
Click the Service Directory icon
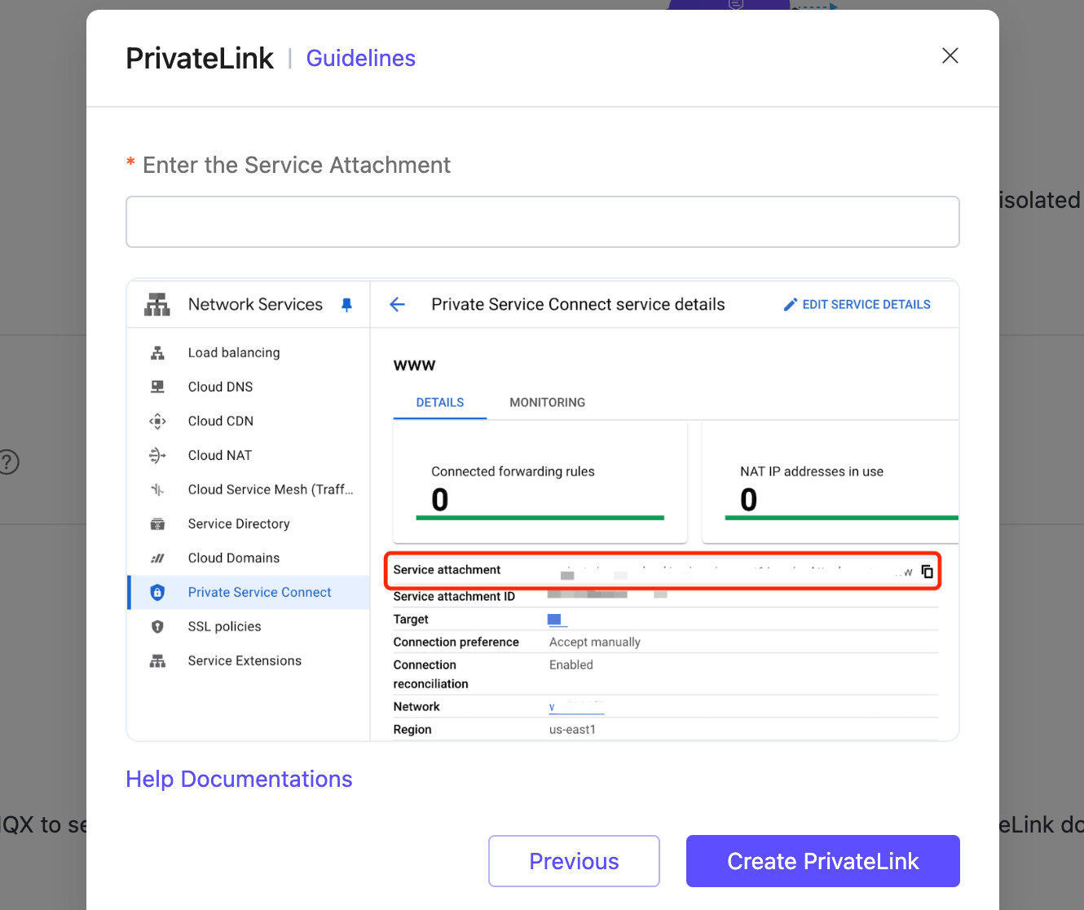157,523
